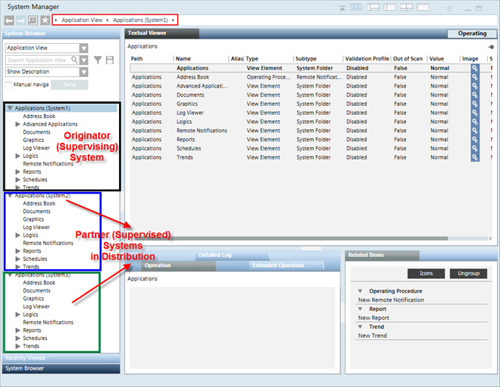Select the four-pane layout icon in title bar
Screen dimensions: 500x387
click(406, 7)
